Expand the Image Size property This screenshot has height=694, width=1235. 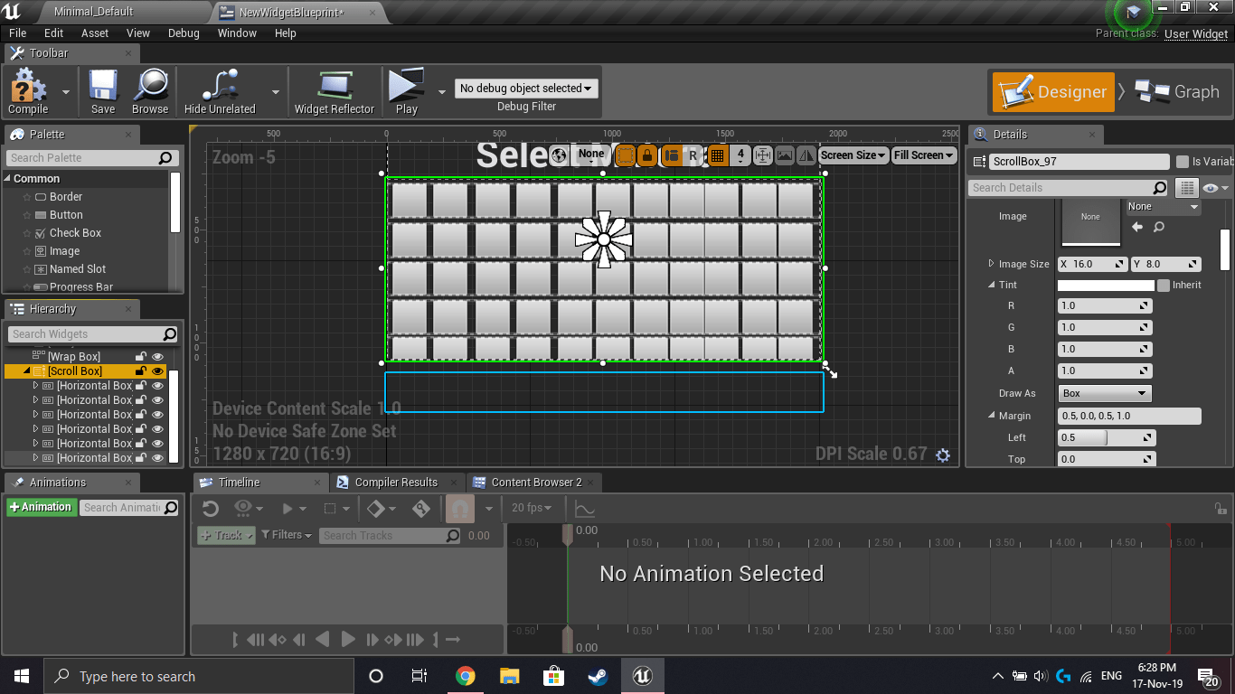(x=991, y=264)
